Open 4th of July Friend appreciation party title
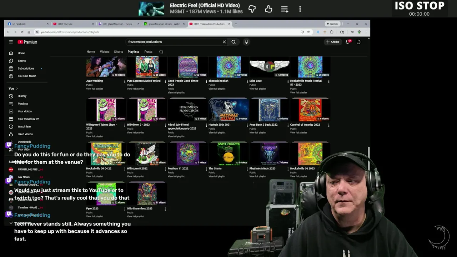 pos(182,127)
